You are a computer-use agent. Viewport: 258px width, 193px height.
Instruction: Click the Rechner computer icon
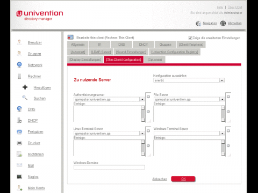pyautogui.click(x=19, y=76)
